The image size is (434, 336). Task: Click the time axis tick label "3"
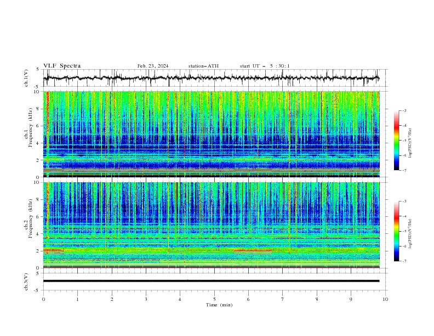coord(146,299)
